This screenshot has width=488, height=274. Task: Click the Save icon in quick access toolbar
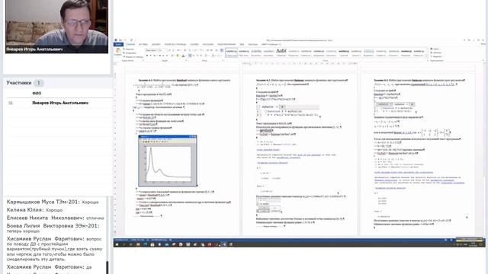tap(120, 40)
